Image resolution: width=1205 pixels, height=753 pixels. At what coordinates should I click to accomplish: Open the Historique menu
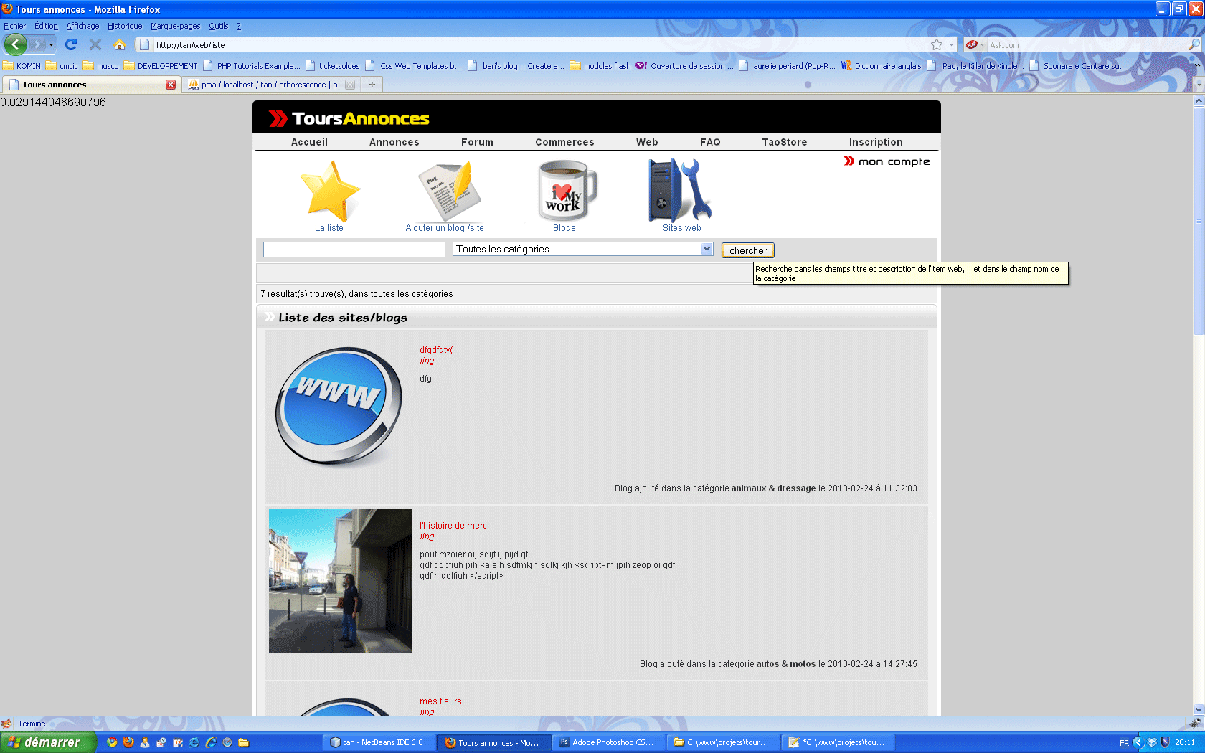coord(125,26)
